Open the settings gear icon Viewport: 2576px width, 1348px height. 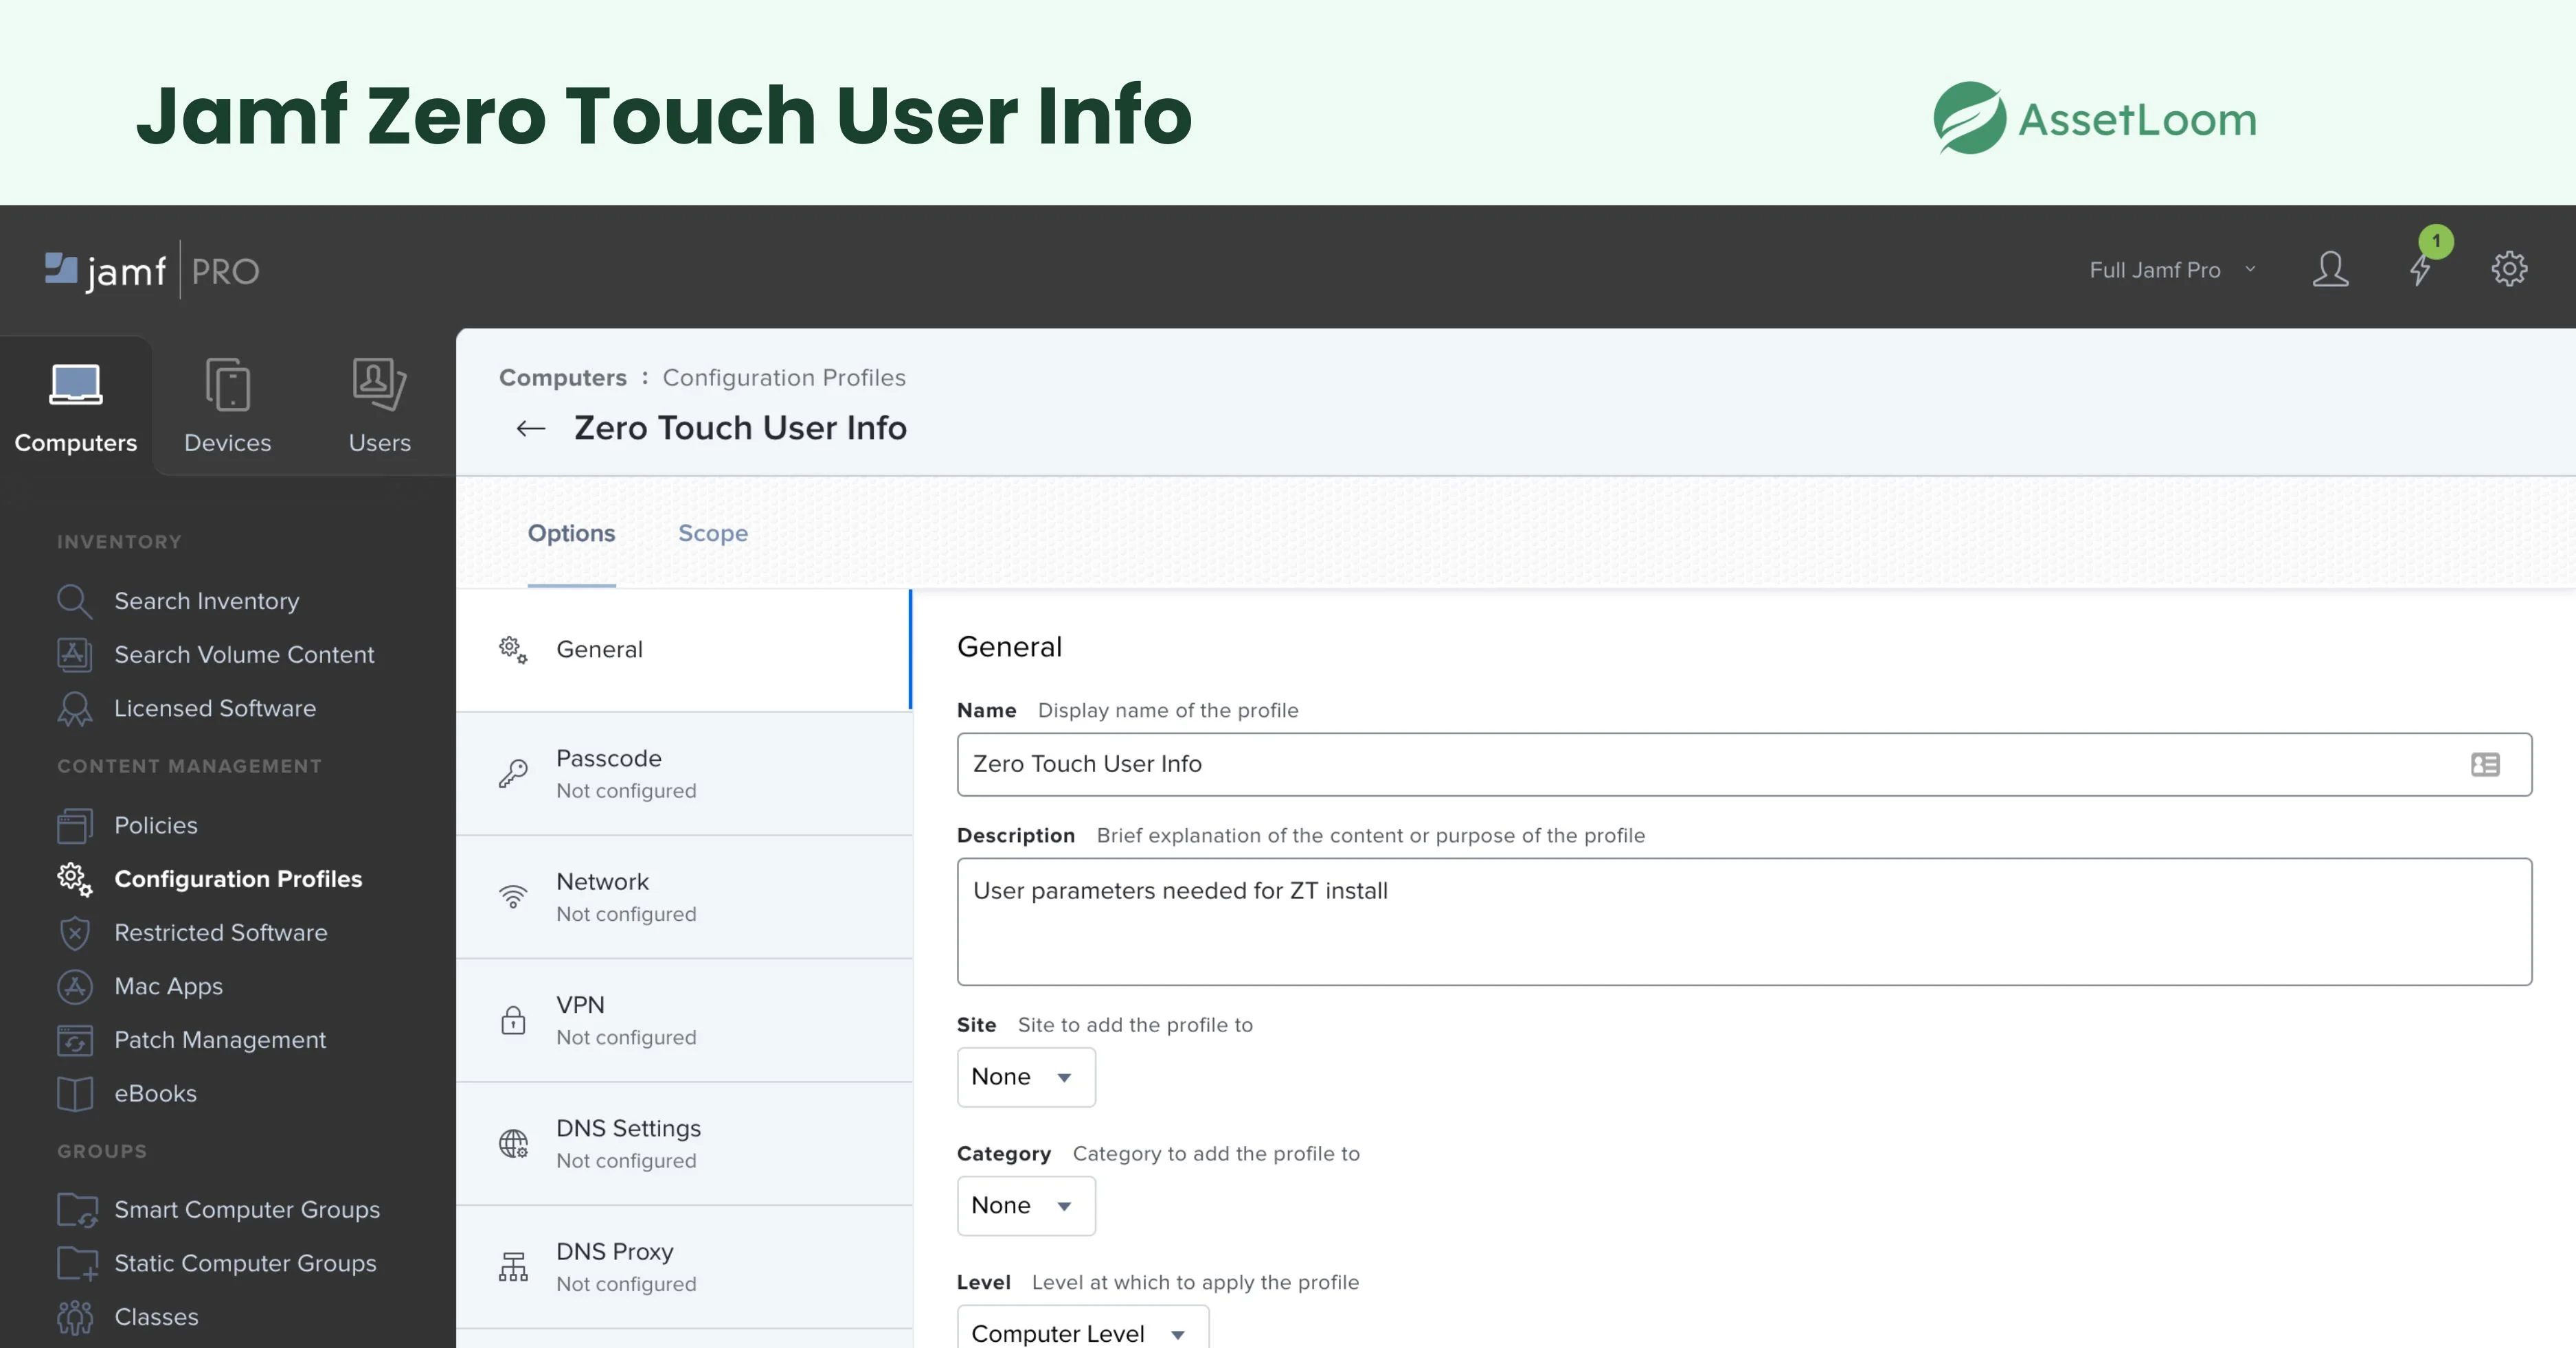coord(2508,269)
